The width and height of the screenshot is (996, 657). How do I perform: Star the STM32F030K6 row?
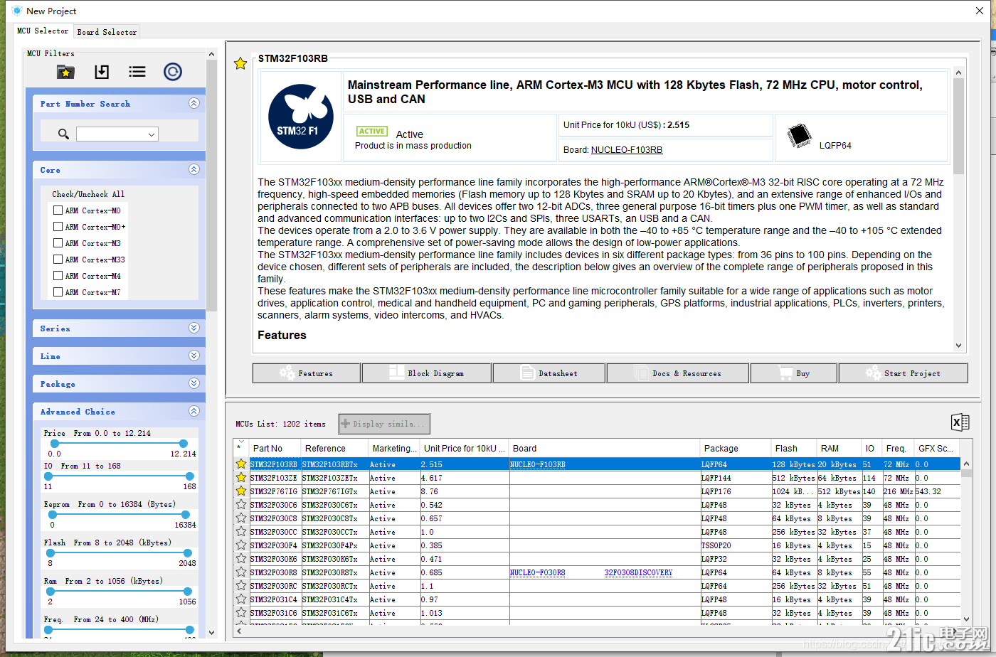[x=241, y=559]
